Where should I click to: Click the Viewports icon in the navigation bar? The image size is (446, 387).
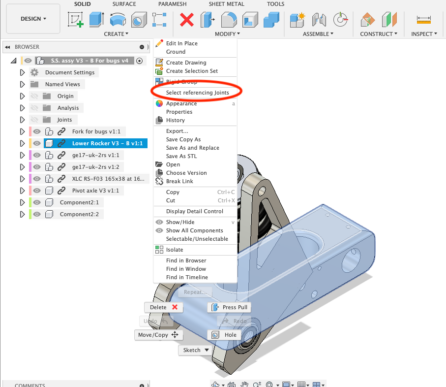[316, 385]
